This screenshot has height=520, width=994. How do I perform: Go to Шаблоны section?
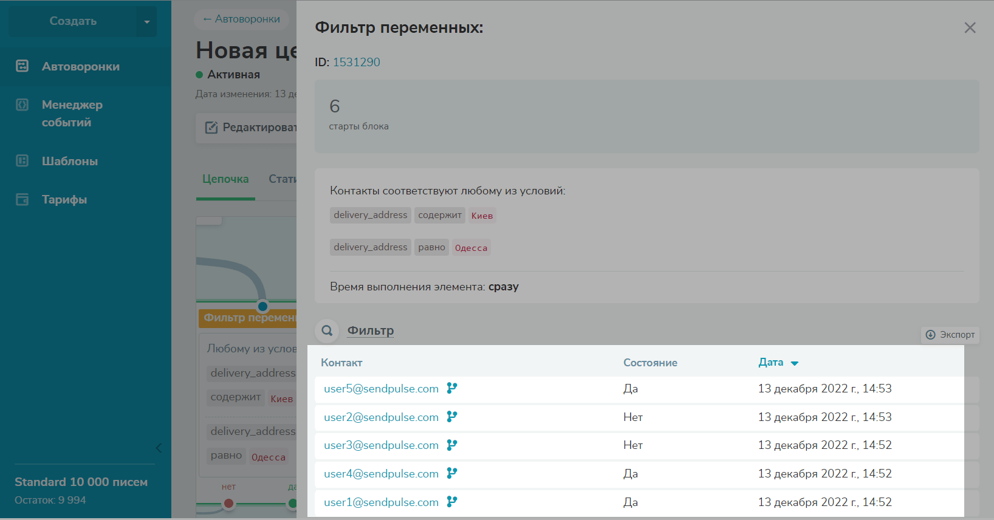[x=69, y=161]
